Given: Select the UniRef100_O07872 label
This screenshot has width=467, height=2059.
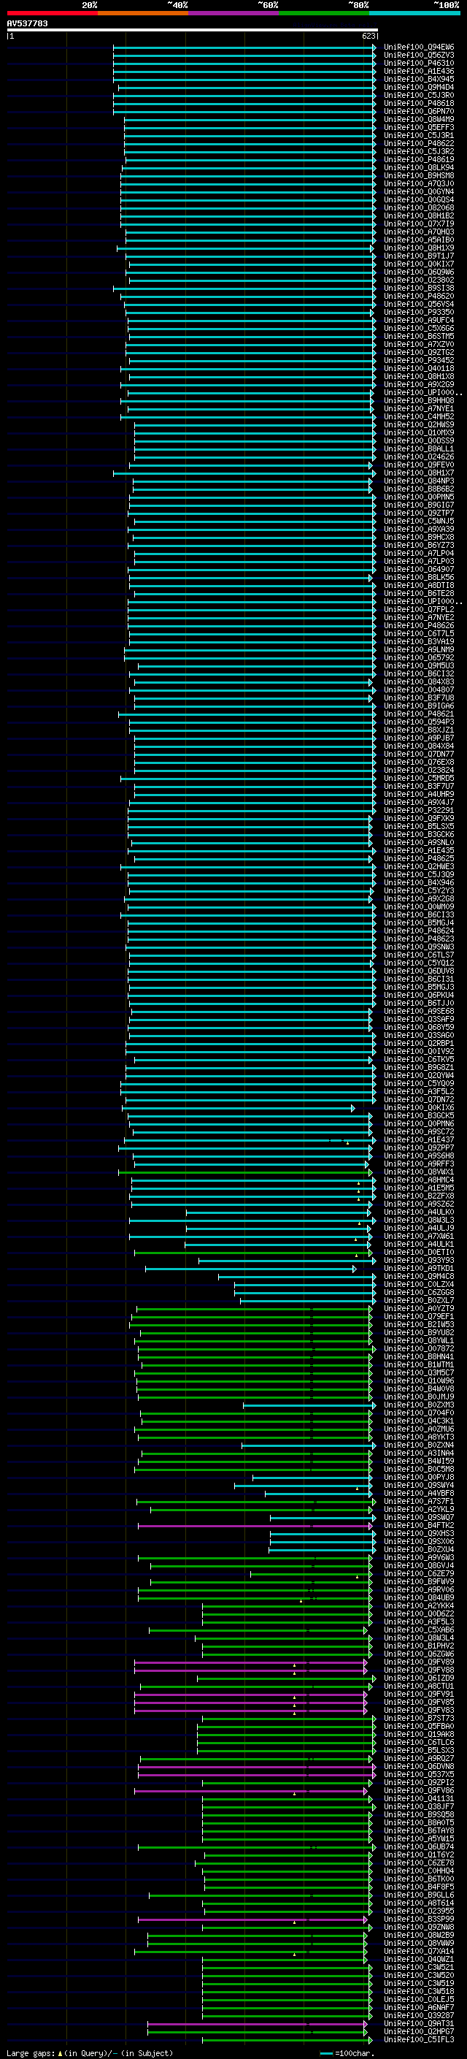Looking at the screenshot, I should pyautogui.click(x=419, y=1348).
